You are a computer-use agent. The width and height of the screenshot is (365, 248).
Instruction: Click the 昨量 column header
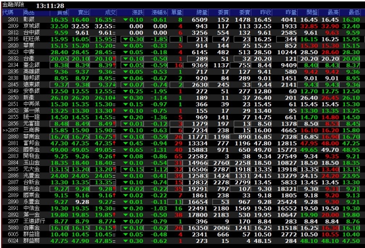[291, 12]
